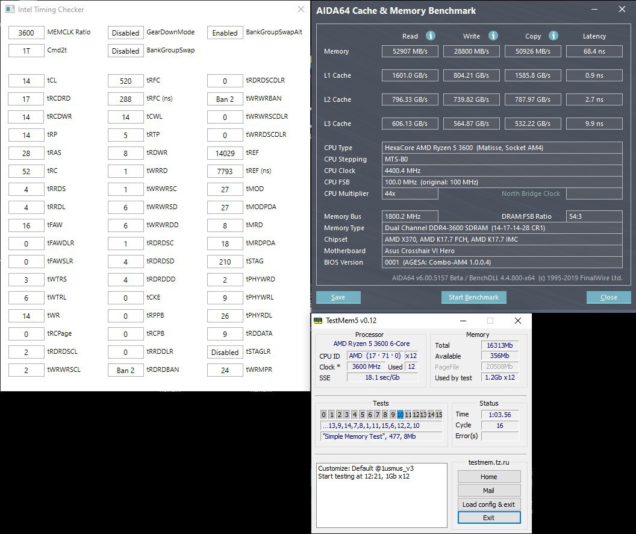Viewport: 636px width, 534px height.
Task: Click the L1 Cache Read 1601.0 GB/s
Action: [x=410, y=75]
